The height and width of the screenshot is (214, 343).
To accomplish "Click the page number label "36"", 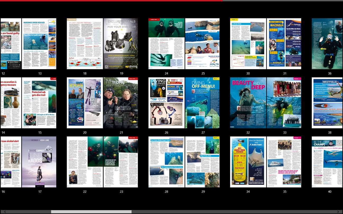I will [330, 73].
